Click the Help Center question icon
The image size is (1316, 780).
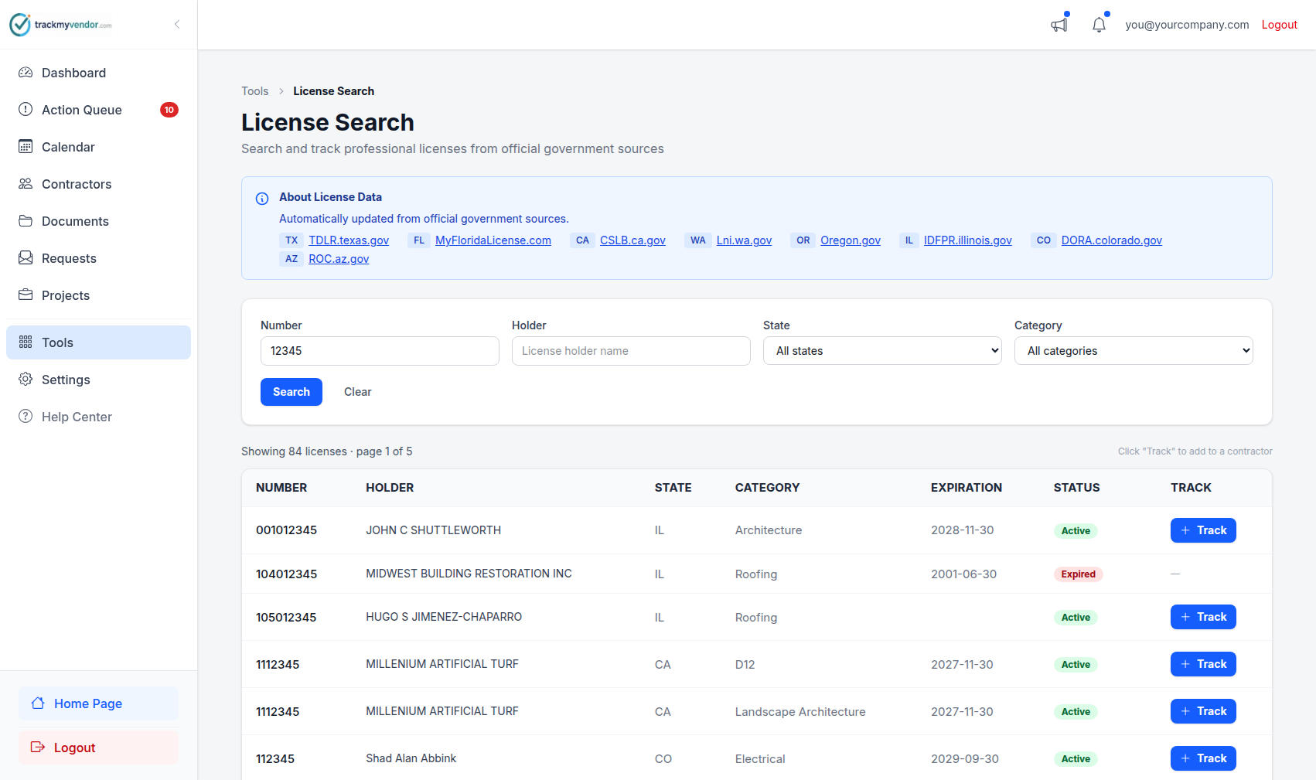[26, 417]
